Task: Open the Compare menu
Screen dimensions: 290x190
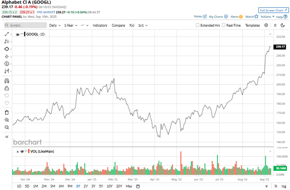Action: click(118, 25)
